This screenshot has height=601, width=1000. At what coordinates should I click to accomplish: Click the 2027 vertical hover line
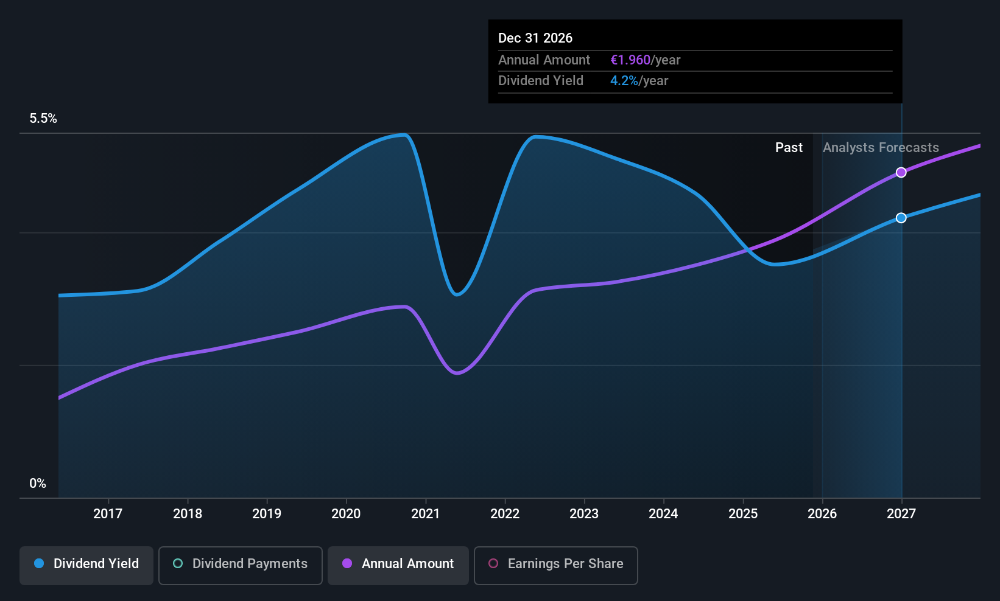[901, 304]
